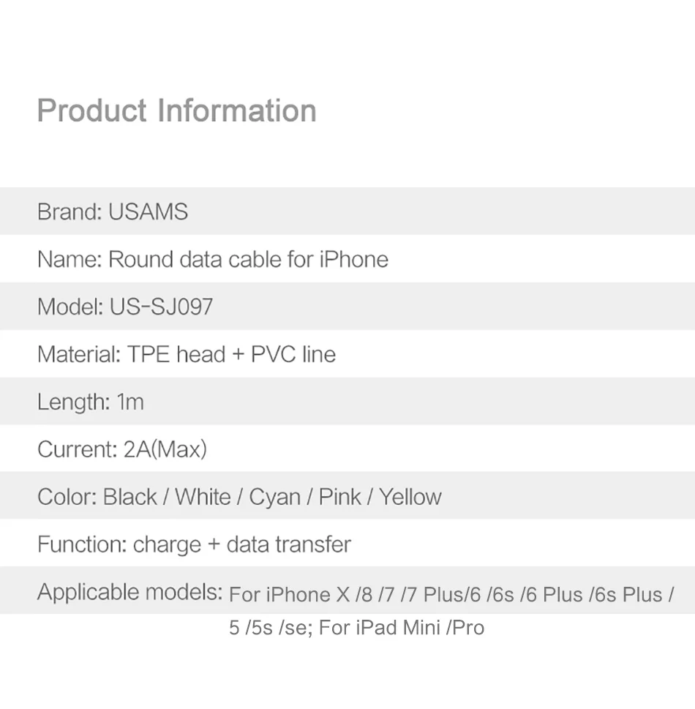Click the Black color option text
The width and height of the screenshot is (695, 709).
[x=129, y=498]
